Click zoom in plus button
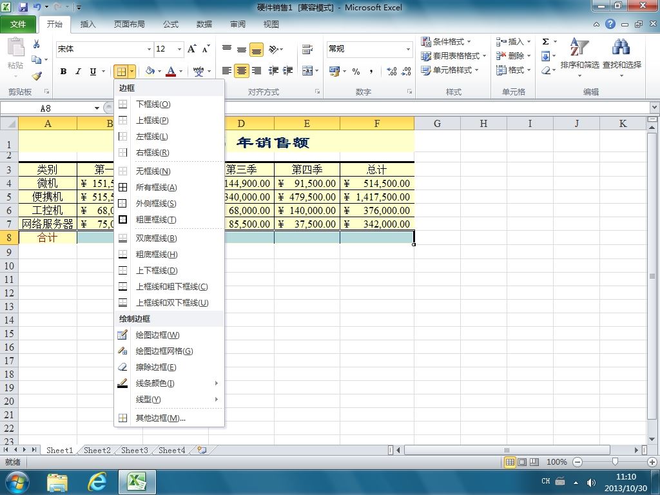Image resolution: width=660 pixels, height=495 pixels. [652, 461]
